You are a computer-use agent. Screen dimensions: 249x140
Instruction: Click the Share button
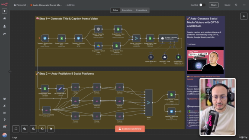214,5
